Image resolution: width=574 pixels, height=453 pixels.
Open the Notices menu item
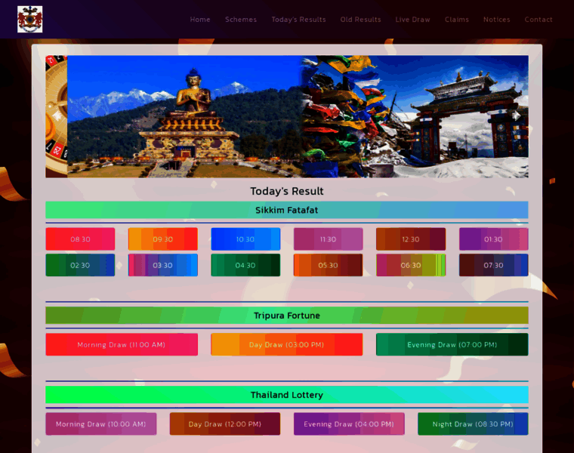[497, 20]
